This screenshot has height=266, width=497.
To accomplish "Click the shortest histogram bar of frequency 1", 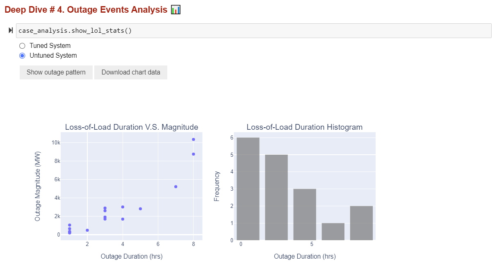I will click(x=333, y=232).
